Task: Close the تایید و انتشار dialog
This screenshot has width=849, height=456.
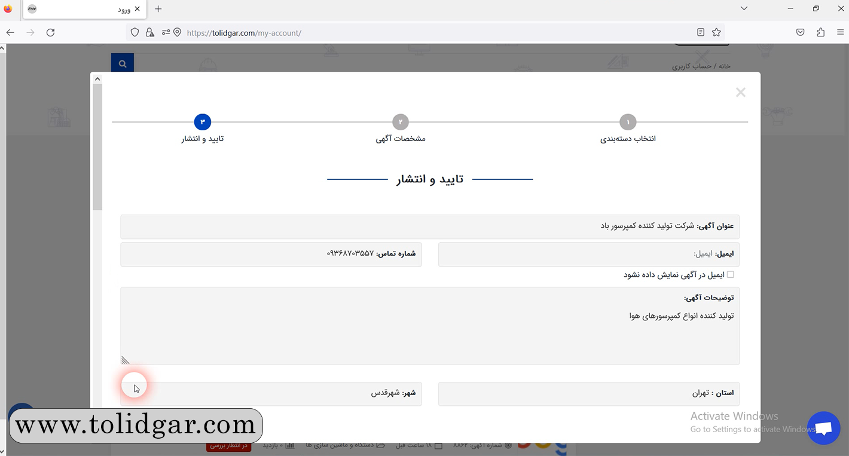Action: click(x=740, y=92)
